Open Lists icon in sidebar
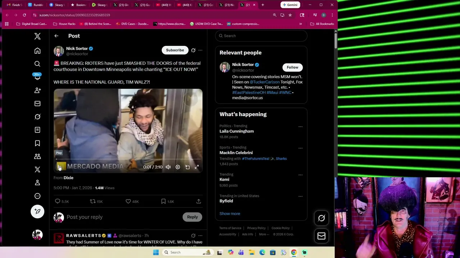460x258 pixels. coord(37,130)
